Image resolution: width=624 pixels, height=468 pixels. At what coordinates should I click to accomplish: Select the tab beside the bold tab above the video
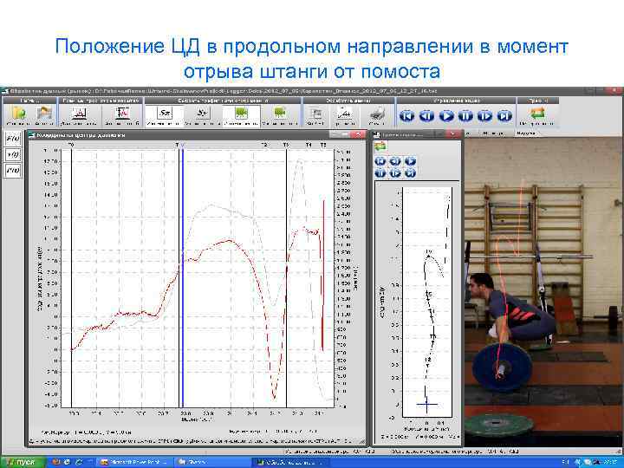[493, 133]
